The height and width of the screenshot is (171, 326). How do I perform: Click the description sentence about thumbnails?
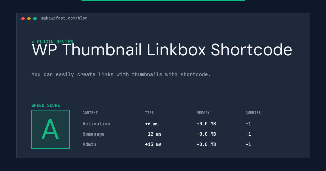coord(121,74)
